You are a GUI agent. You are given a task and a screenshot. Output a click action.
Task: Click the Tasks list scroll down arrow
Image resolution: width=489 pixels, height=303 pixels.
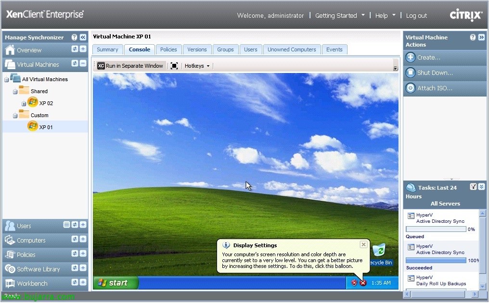[482, 286]
